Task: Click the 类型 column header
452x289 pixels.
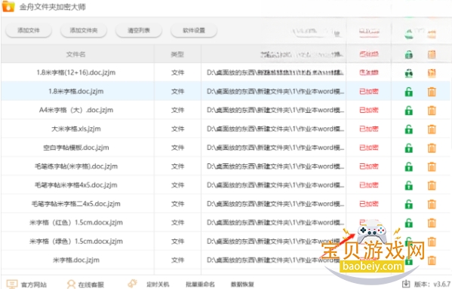Action: tap(177, 54)
